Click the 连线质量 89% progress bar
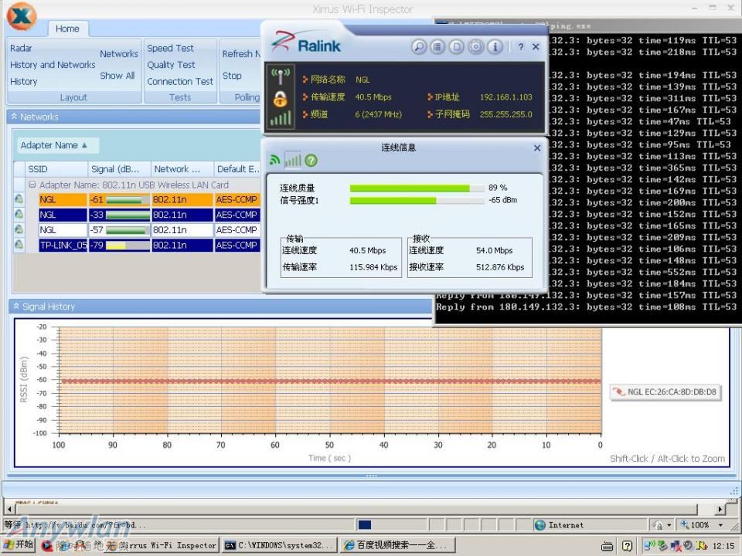 417,188
